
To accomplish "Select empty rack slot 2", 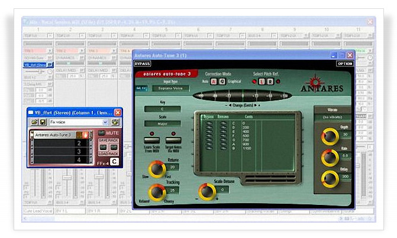I will [62, 144].
